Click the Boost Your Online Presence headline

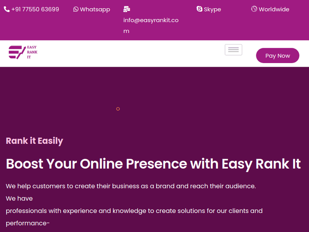click(153, 164)
